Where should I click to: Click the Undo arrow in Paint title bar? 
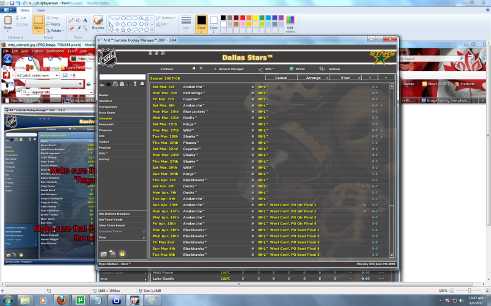point(18,3)
